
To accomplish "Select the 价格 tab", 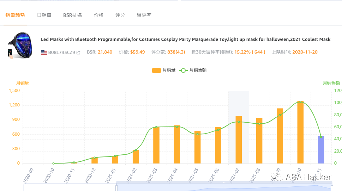I will (x=99, y=15).
